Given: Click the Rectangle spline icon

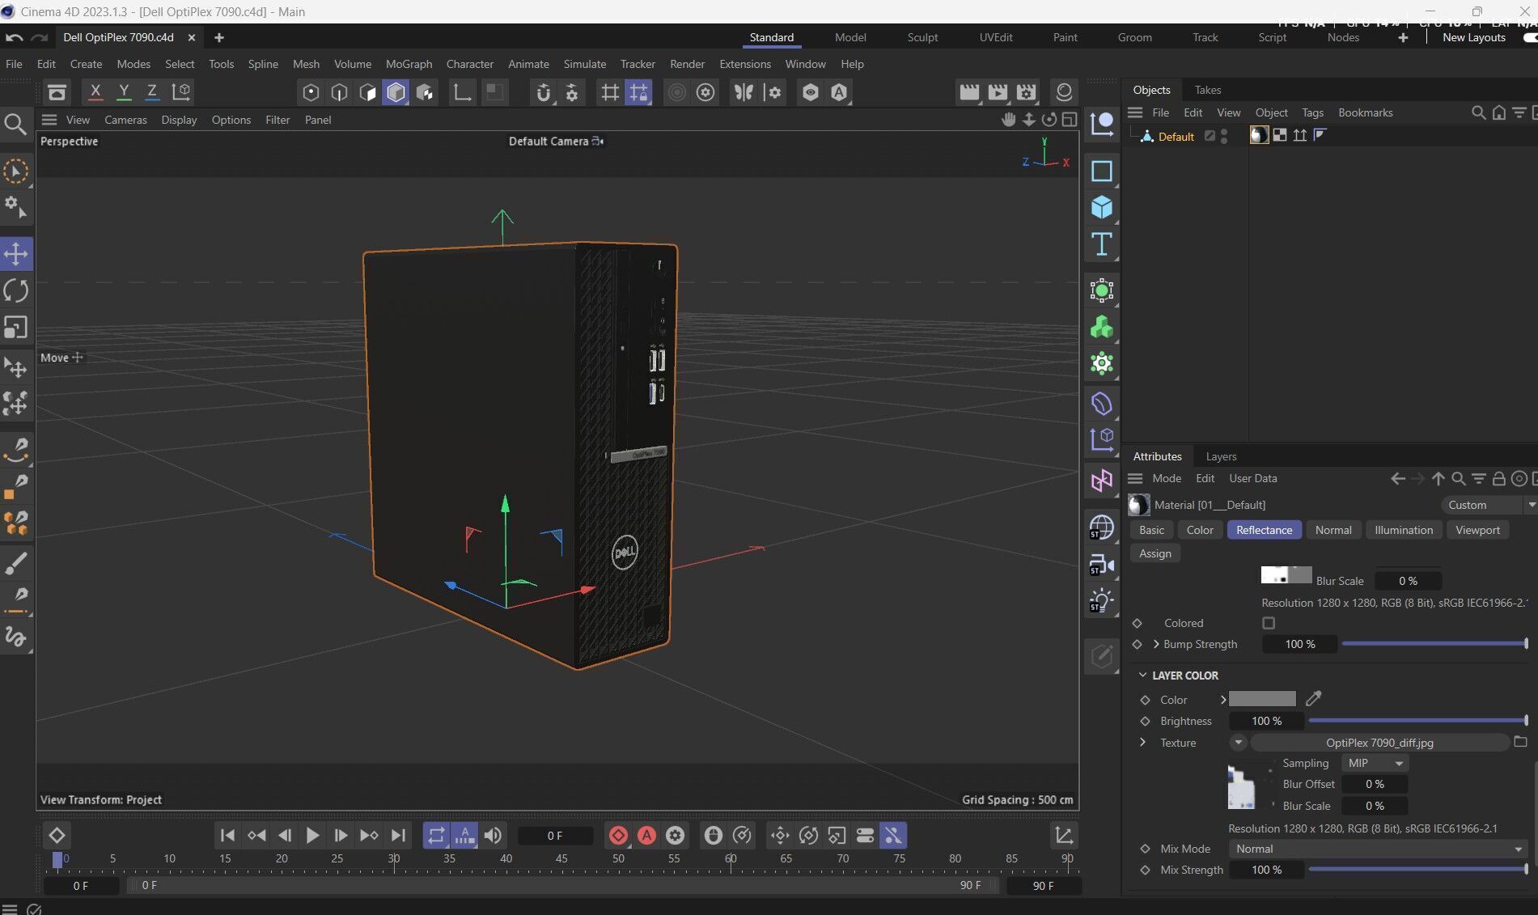Looking at the screenshot, I should click(x=1101, y=172).
